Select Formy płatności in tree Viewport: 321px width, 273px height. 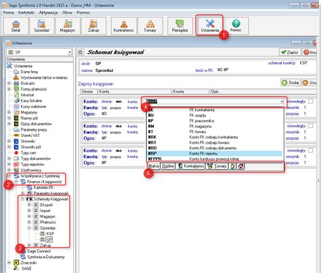point(33,89)
